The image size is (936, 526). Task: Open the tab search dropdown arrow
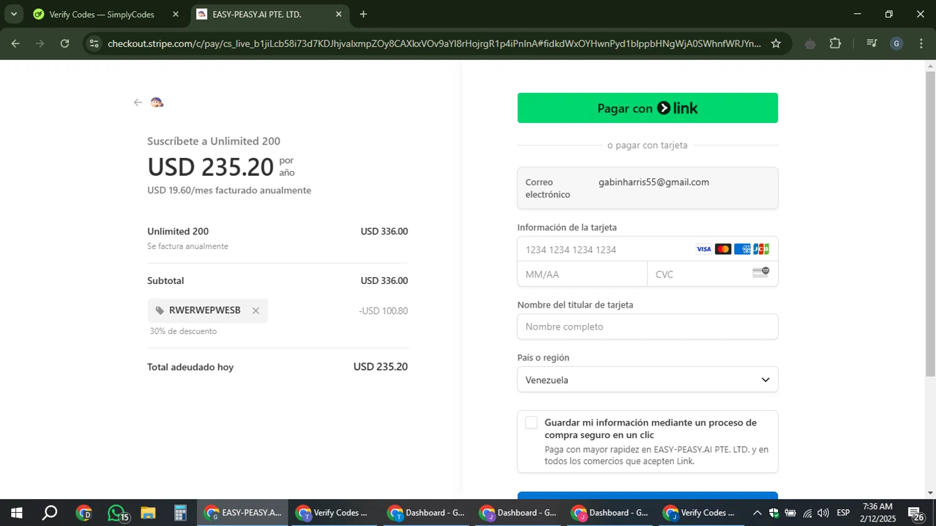coord(14,14)
